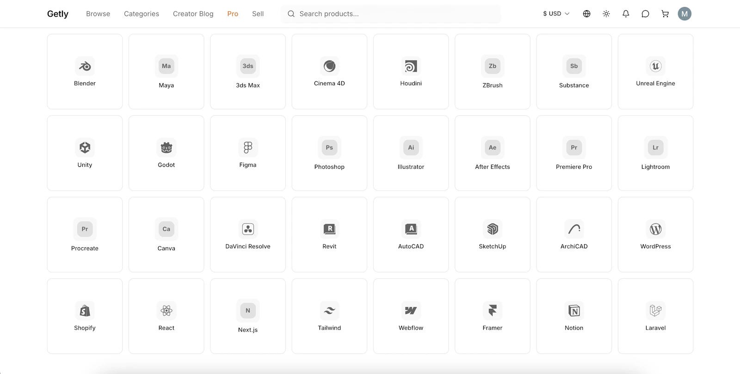Open the Photoshop Ps icon
The width and height of the screenshot is (740, 374).
329,147
